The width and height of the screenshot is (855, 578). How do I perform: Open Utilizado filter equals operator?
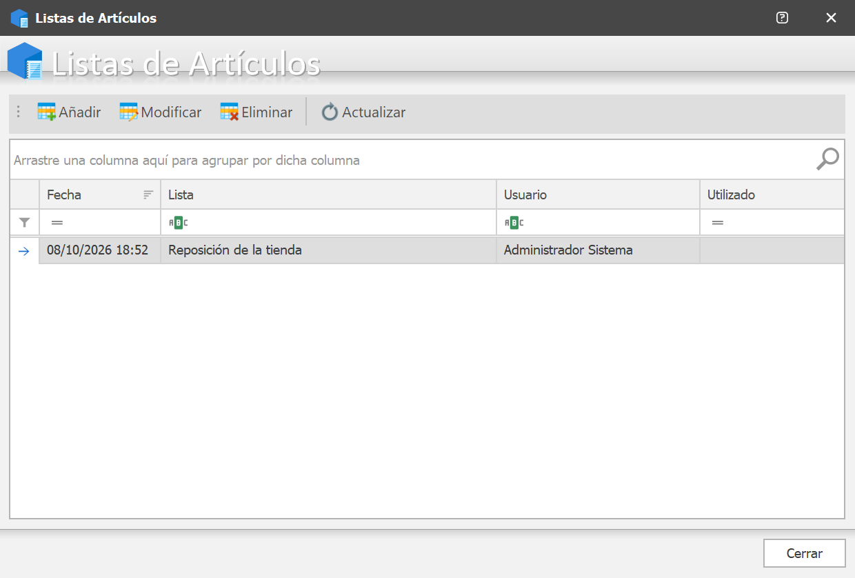click(x=718, y=223)
